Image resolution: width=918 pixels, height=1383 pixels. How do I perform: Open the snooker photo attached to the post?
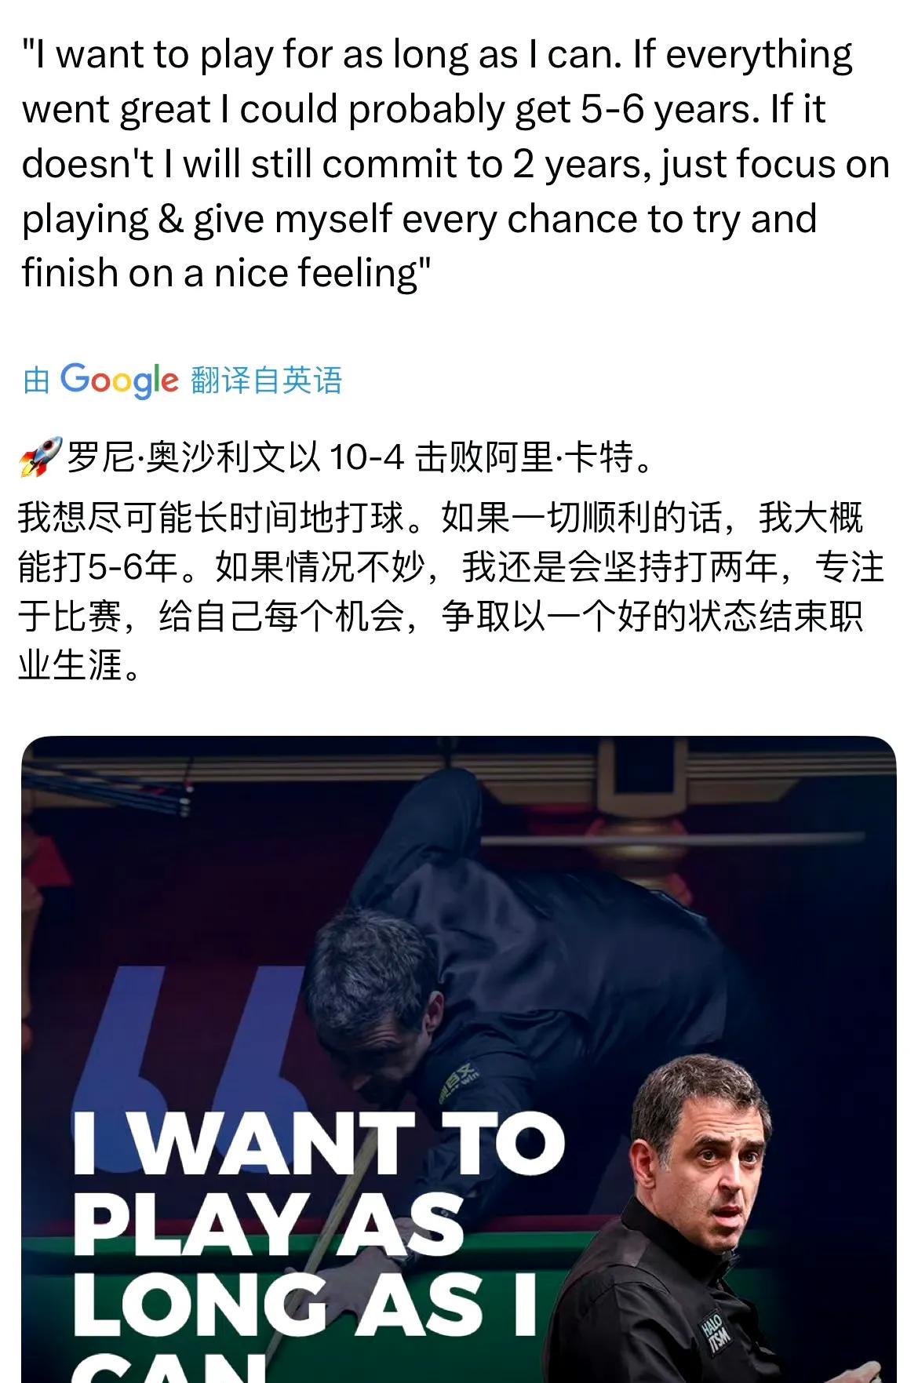(x=459, y=1059)
